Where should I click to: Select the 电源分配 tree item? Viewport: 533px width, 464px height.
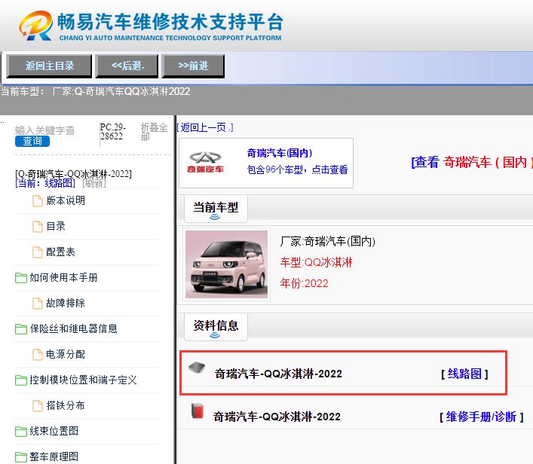pos(66,355)
